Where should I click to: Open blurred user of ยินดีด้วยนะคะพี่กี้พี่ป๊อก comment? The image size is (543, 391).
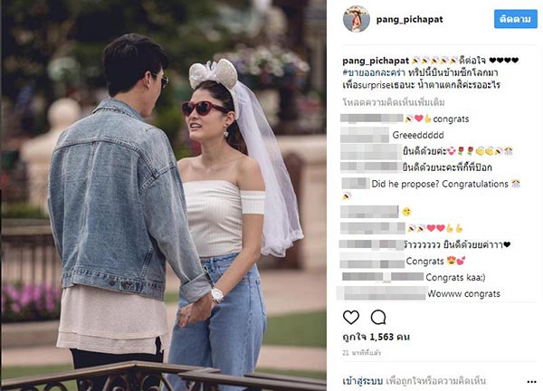[x=370, y=167]
